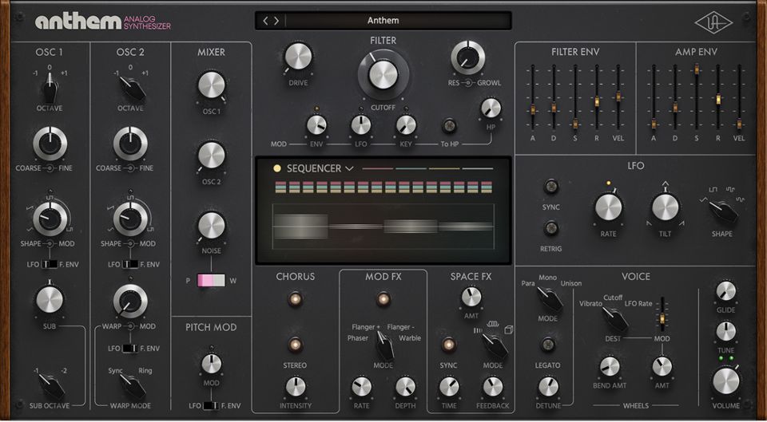
Task: Click the OSC 1 COARSE/FINE tuning knob
Action: (x=50, y=144)
